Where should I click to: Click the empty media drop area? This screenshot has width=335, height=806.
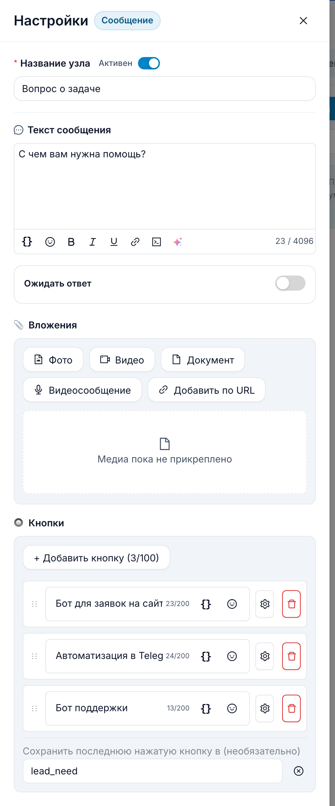pos(165,452)
